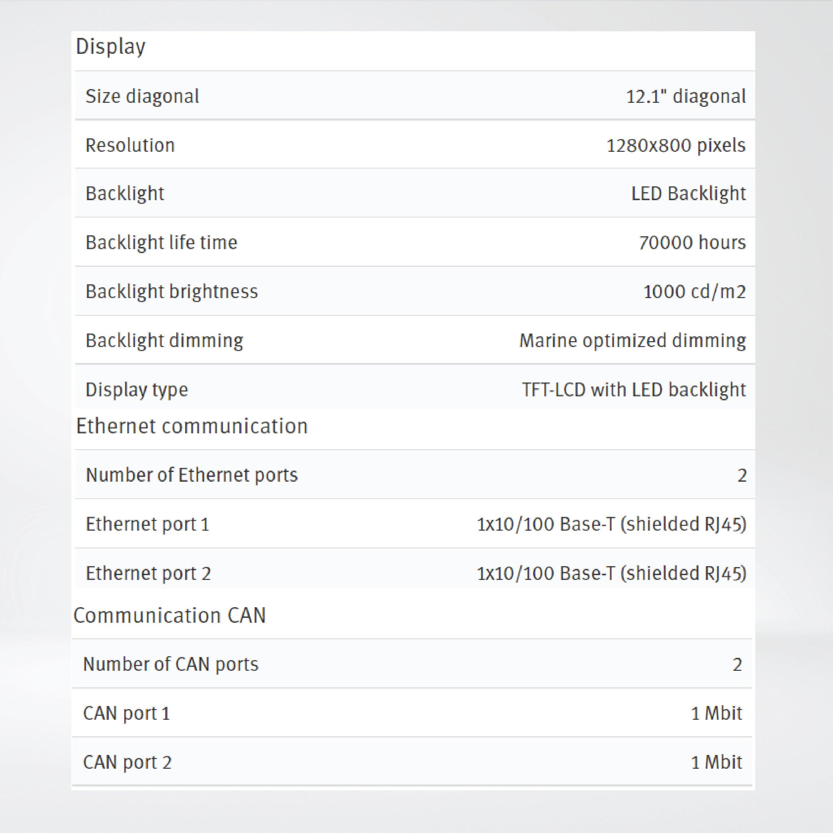Click the 12.1" diagonal value
Viewport: 833px width, 833px height.
pos(685,96)
